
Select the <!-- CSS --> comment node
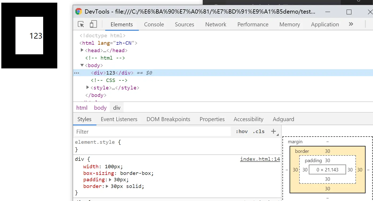point(109,80)
